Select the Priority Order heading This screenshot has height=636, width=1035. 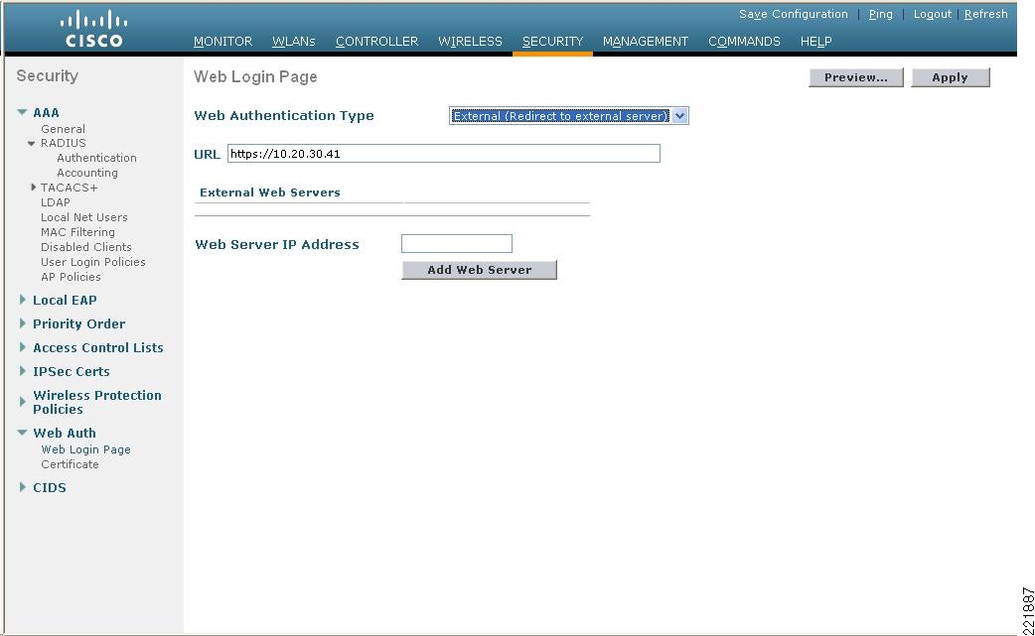pos(79,323)
